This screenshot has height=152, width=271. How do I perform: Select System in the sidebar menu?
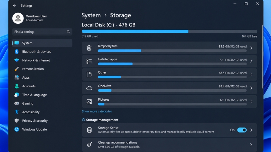[x=42, y=43]
